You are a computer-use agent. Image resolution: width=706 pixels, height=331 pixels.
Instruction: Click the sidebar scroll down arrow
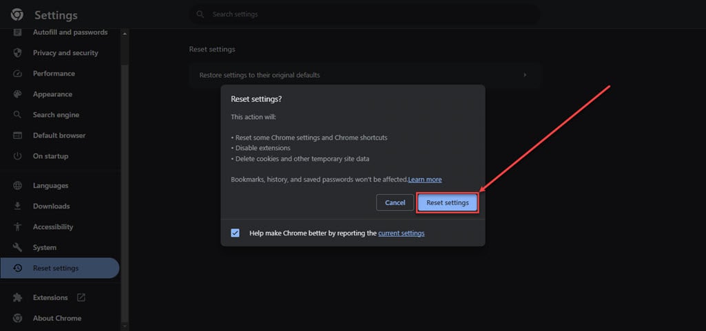pos(125,326)
